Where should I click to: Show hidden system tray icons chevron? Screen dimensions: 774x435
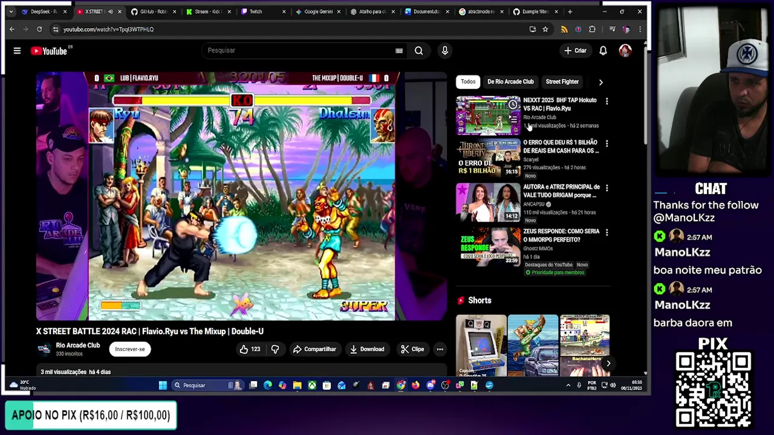tap(568, 385)
